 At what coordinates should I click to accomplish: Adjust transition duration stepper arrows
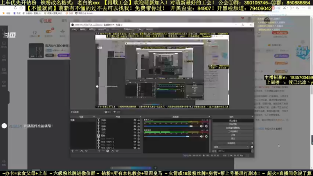pos(252,151)
